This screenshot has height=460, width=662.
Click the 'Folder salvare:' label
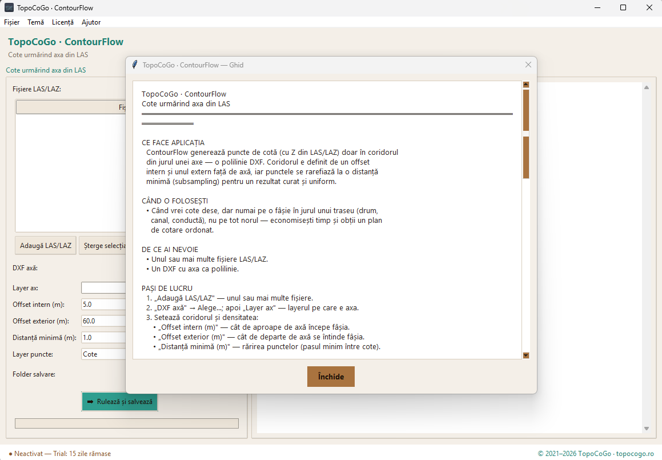[34, 374]
